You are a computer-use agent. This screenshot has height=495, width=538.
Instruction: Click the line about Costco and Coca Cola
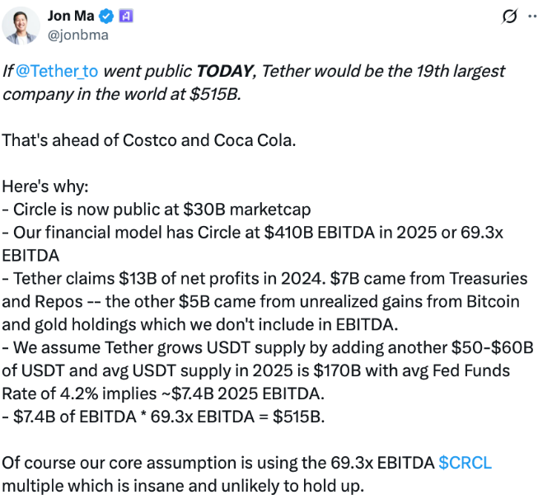pos(149,140)
